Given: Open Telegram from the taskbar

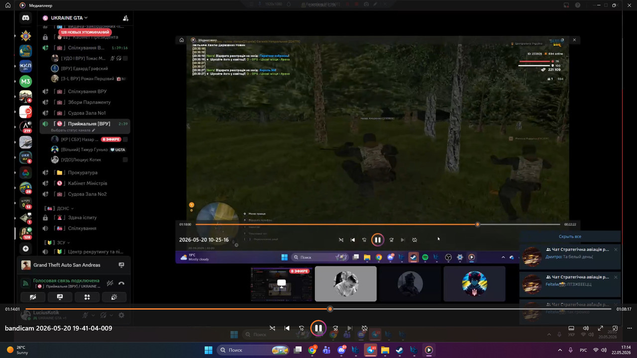Looking at the screenshot, I should (x=371, y=350).
